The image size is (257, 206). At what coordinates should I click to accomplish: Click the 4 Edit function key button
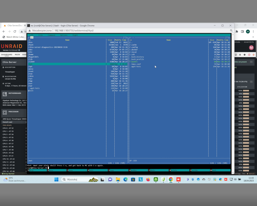click(x=98, y=170)
